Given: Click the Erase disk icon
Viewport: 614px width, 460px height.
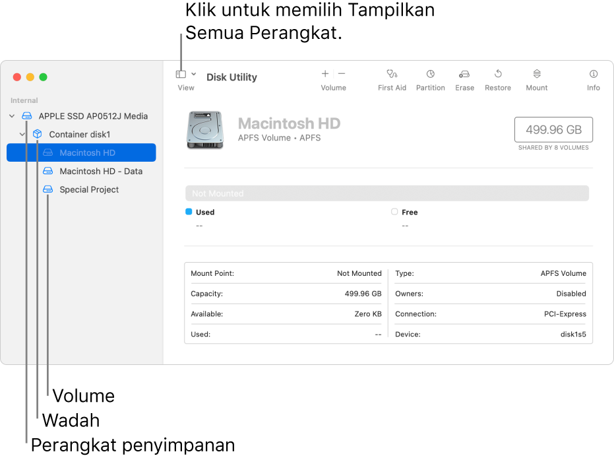Looking at the screenshot, I should 464,74.
